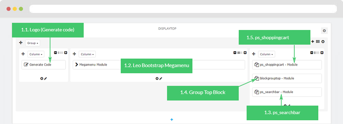Collapse the DISPLAYTOP section with arrow button
This screenshot has height=124, width=343.
pyautogui.click(x=324, y=31)
